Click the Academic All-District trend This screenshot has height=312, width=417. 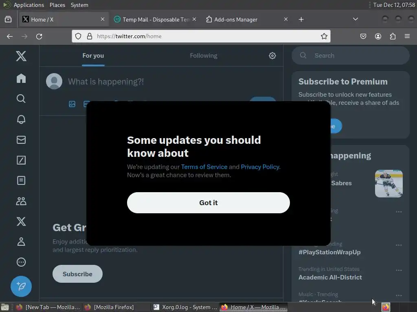(x=330, y=277)
